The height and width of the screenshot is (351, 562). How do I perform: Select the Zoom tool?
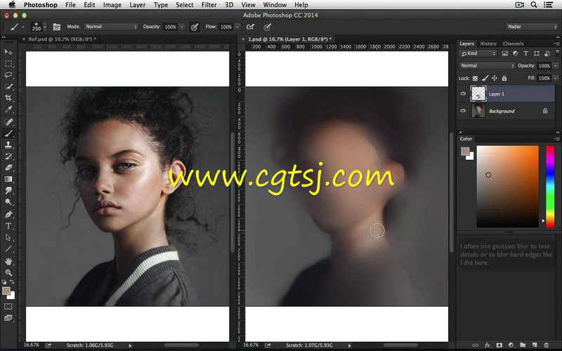tap(8, 273)
